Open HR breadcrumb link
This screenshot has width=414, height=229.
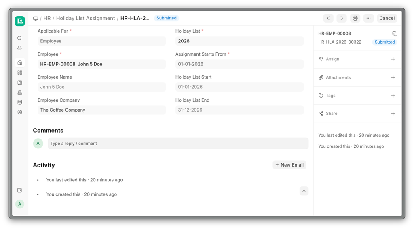47,18
